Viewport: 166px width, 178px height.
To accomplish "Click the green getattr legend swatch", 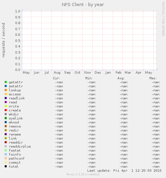I will [x=6, y=82].
